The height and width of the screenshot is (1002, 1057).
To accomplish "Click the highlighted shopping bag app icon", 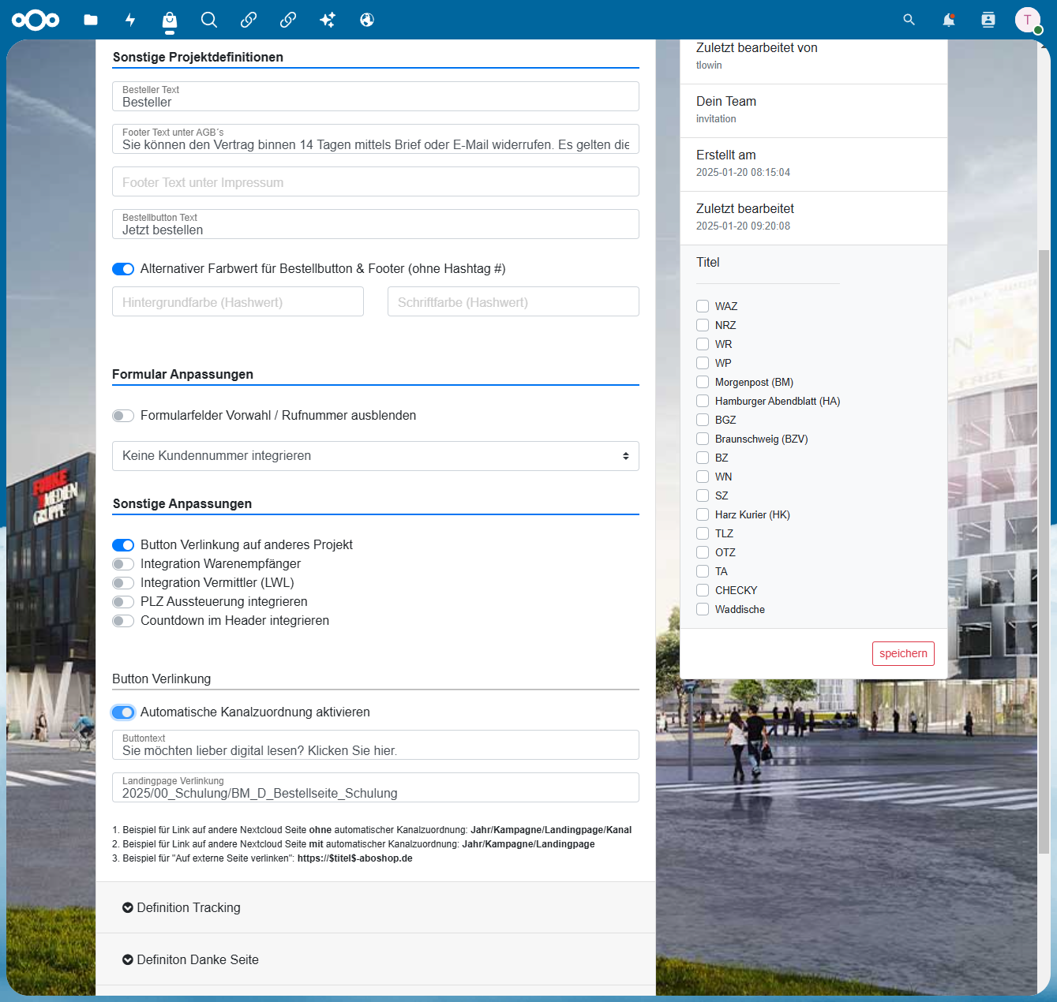I will coord(170,20).
